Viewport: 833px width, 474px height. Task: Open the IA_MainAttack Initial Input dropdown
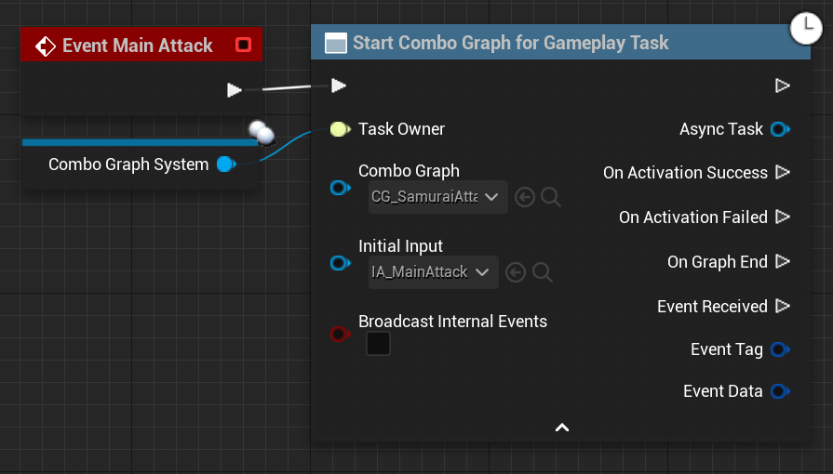(x=433, y=272)
